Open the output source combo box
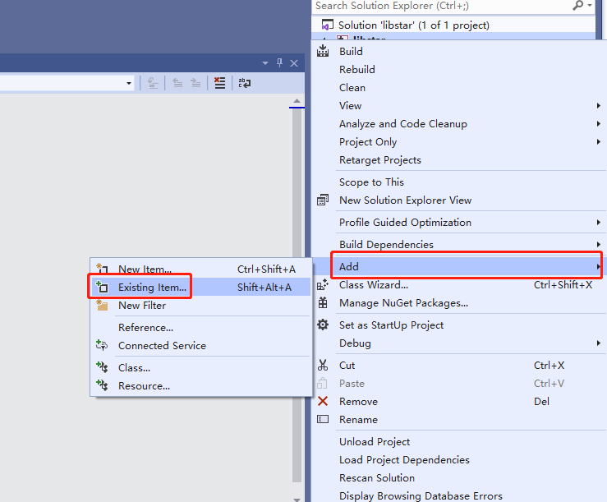This screenshot has height=502, width=607. (129, 83)
